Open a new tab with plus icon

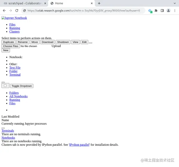pyautogui.click(x=99, y=3)
